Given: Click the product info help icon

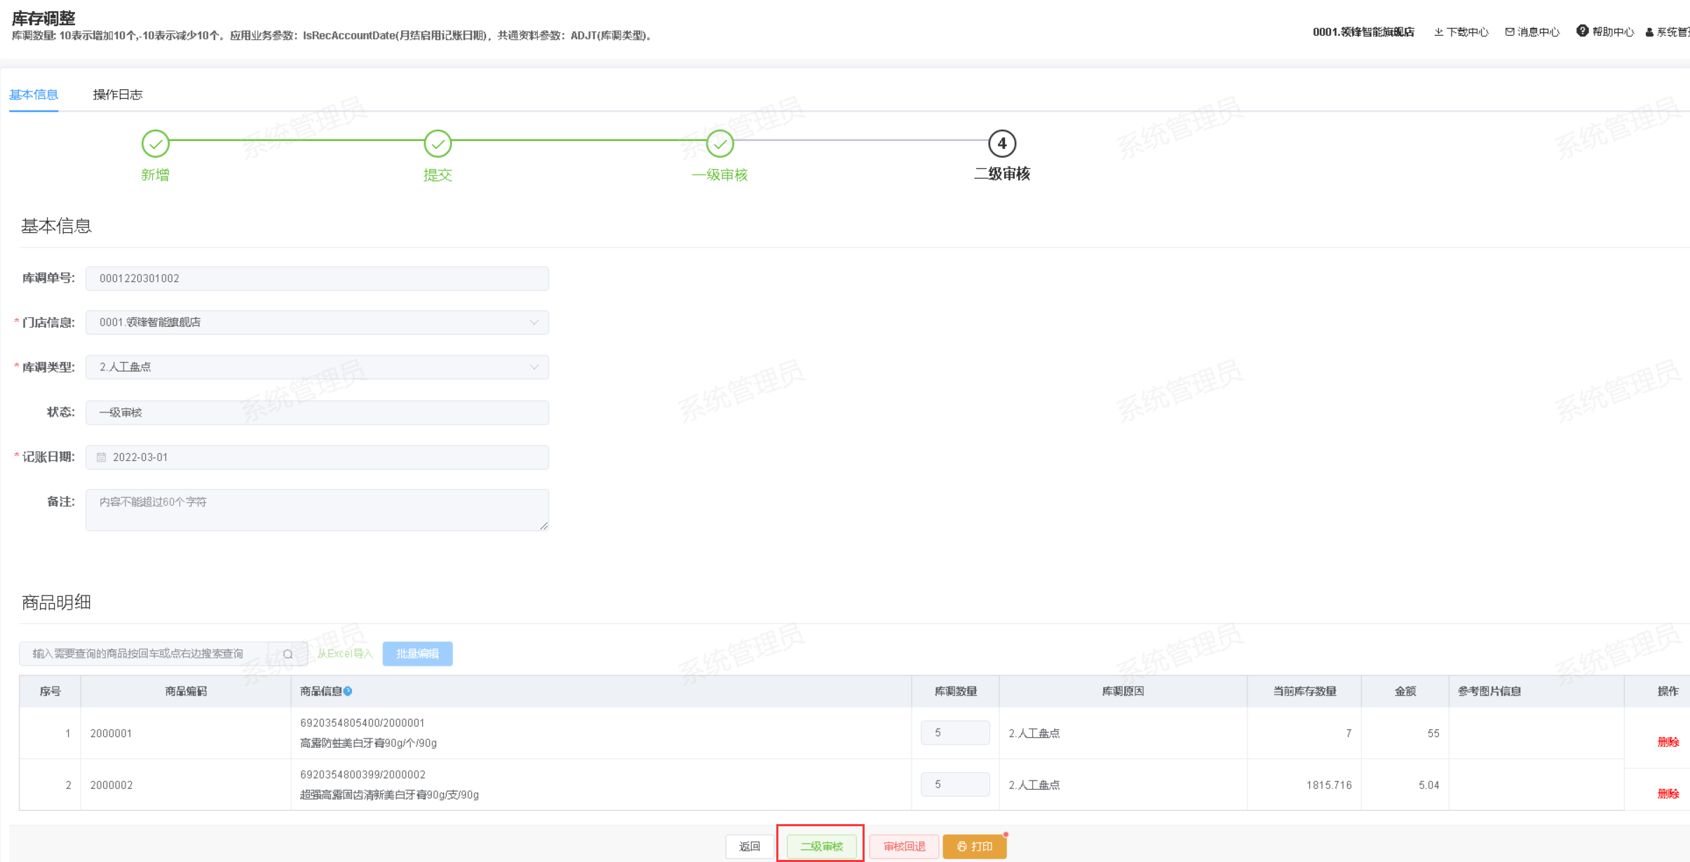Looking at the screenshot, I should click(x=348, y=691).
